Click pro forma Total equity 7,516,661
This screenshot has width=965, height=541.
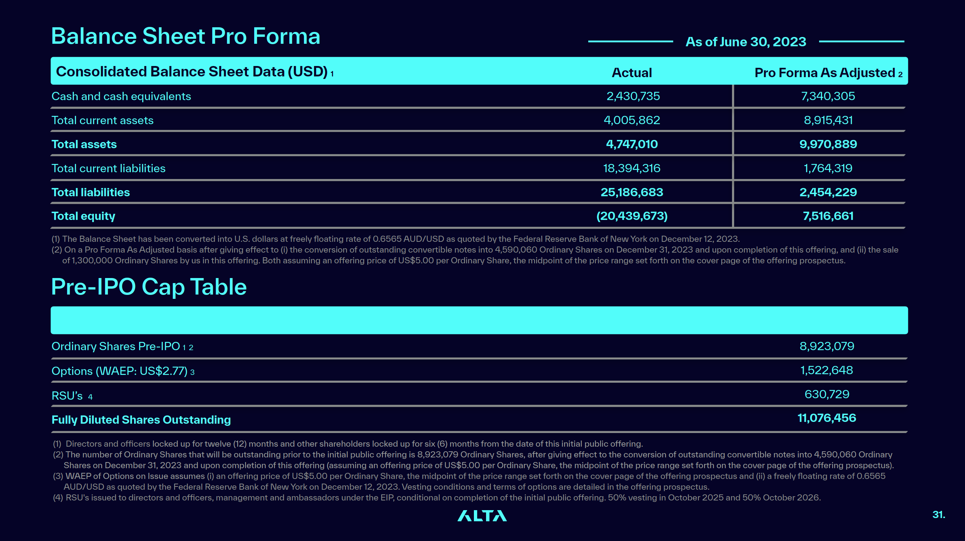pyautogui.click(x=828, y=216)
